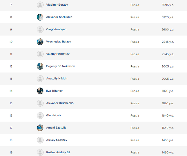187x156 pixels.
Task: Open Vladimir Borzov's profile link
Action: 57,5
